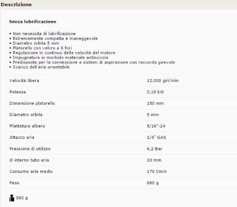Click the Attacco aria label
237x207 pixels.
tap(22, 137)
